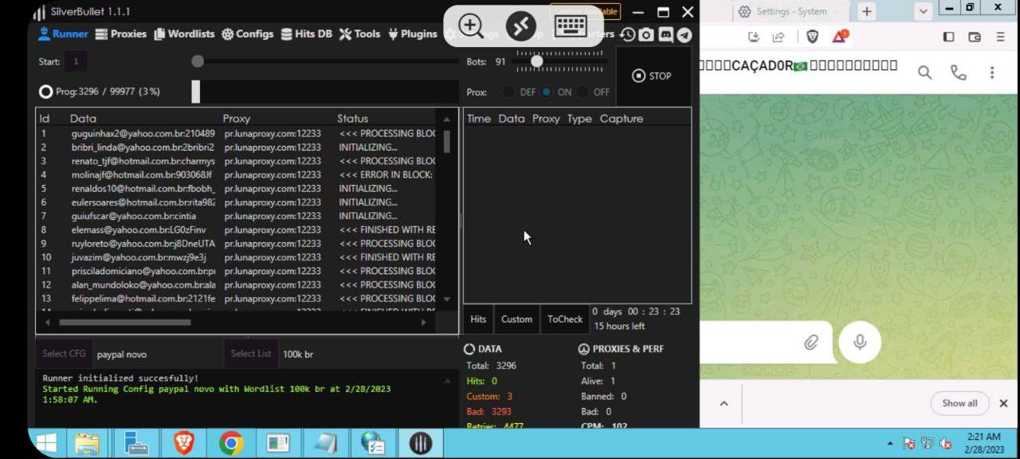The height and width of the screenshot is (459, 1020).
Task: Click the bot list horizontal scrollbar thumb
Action: click(124, 322)
